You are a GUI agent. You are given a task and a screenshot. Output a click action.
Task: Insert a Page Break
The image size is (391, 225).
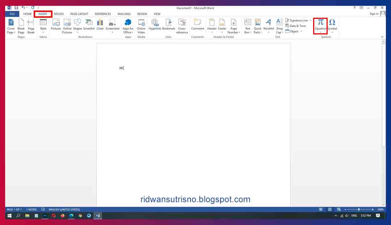[31, 25]
